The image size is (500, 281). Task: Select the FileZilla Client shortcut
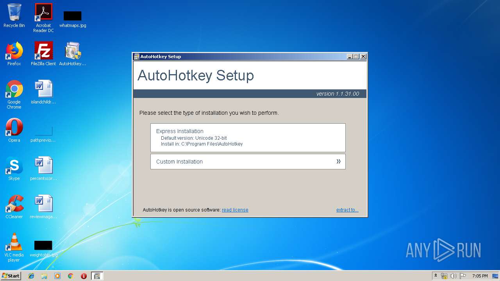point(43,54)
